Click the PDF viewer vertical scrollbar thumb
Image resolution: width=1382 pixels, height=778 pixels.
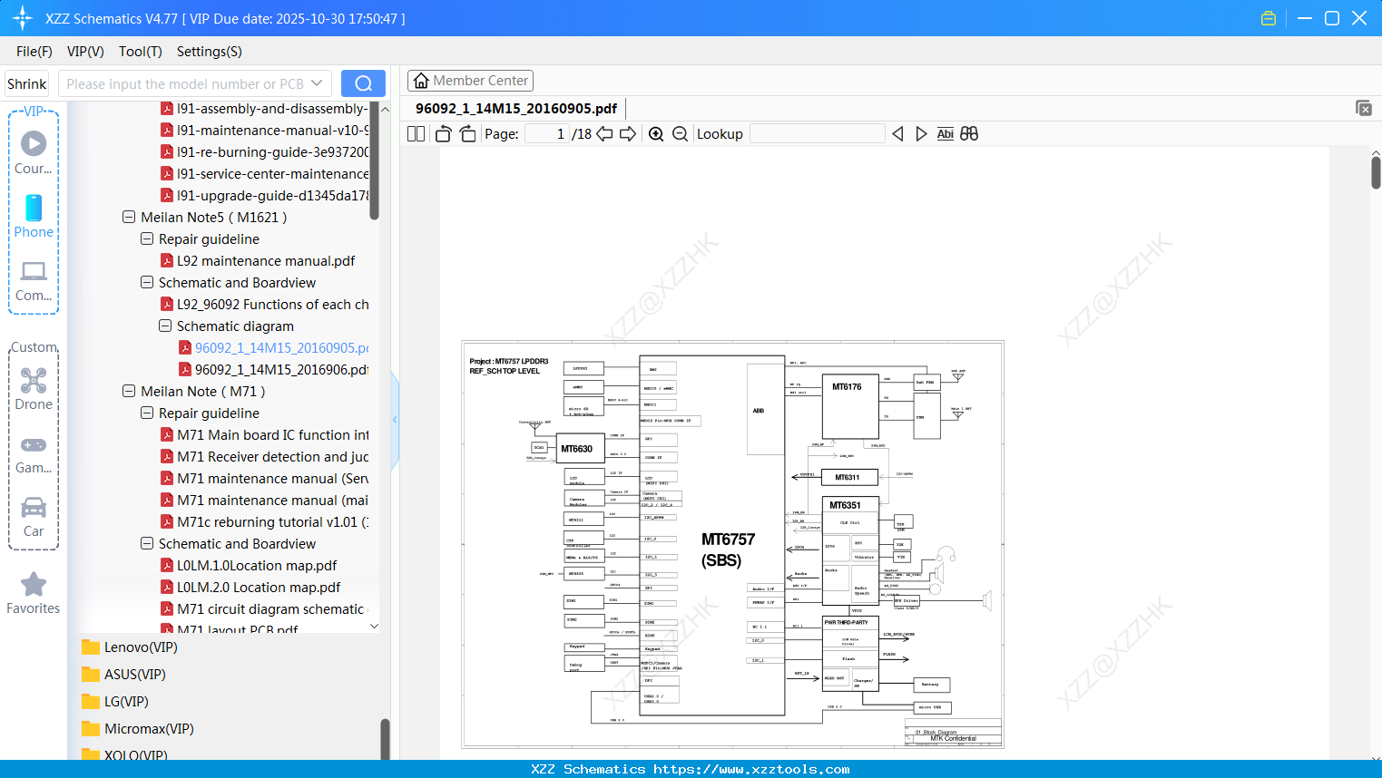click(x=1376, y=172)
